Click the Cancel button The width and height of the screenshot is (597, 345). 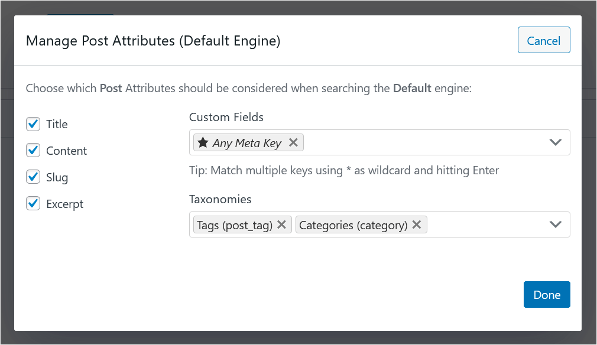pyautogui.click(x=544, y=40)
